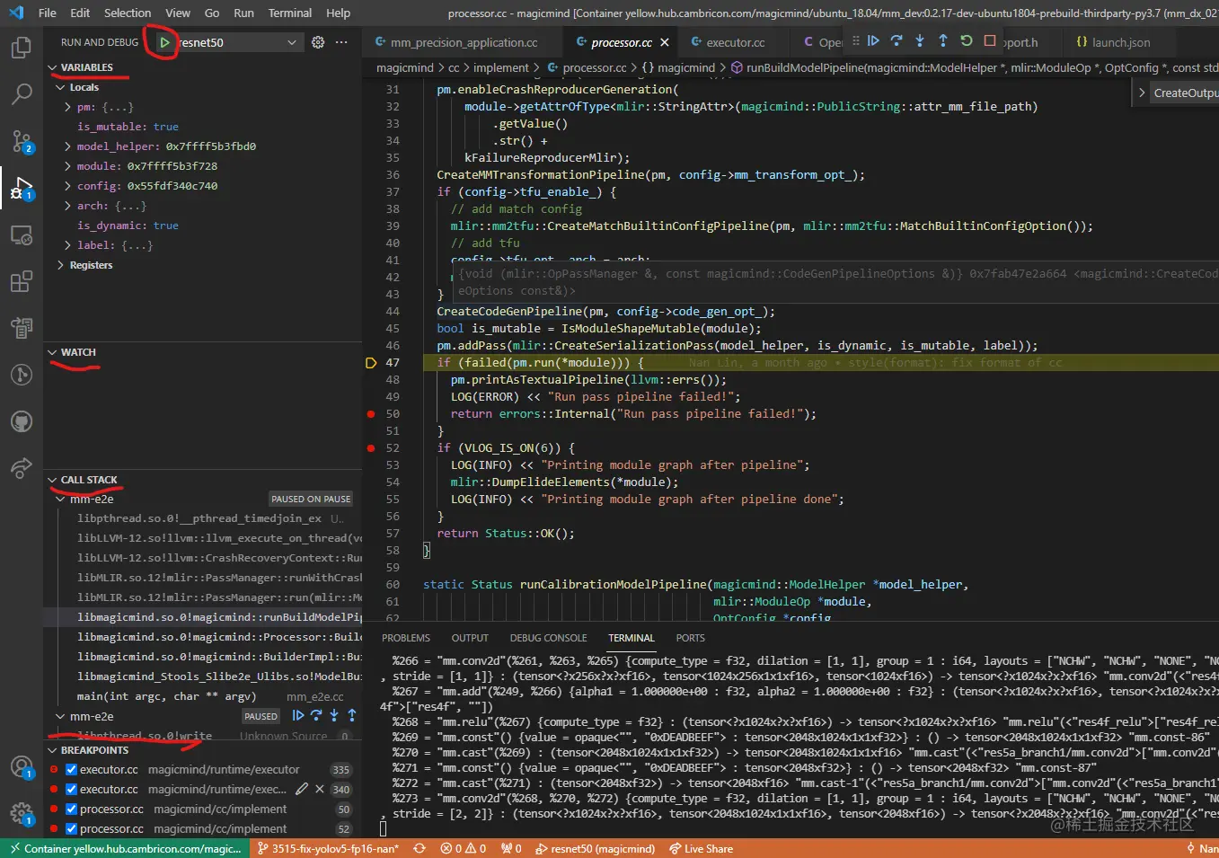Open the Extensions view

(21, 282)
